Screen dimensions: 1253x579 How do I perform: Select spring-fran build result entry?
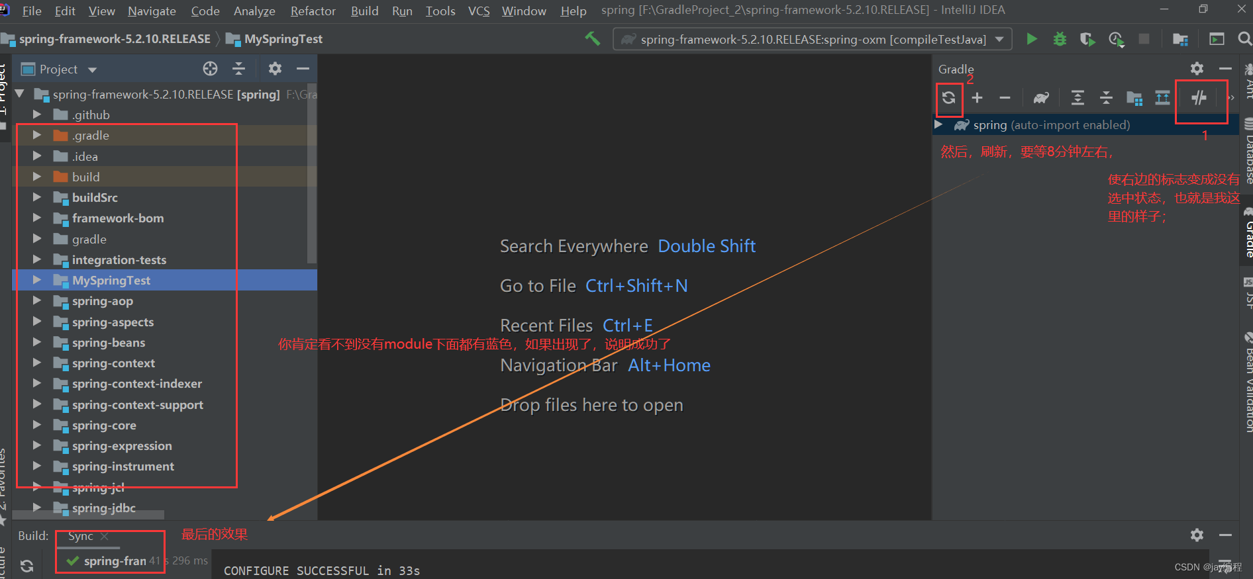pos(115,561)
